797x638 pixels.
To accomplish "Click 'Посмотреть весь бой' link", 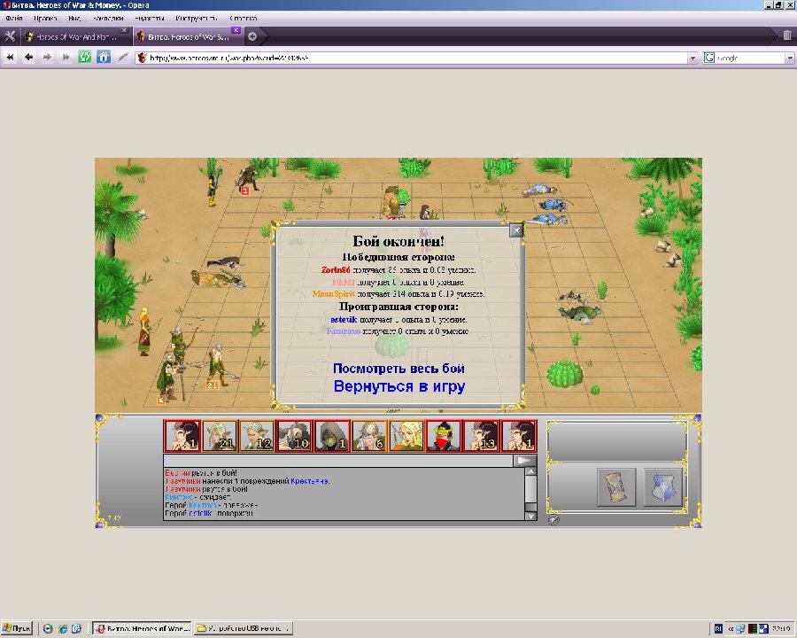I will coord(398,369).
